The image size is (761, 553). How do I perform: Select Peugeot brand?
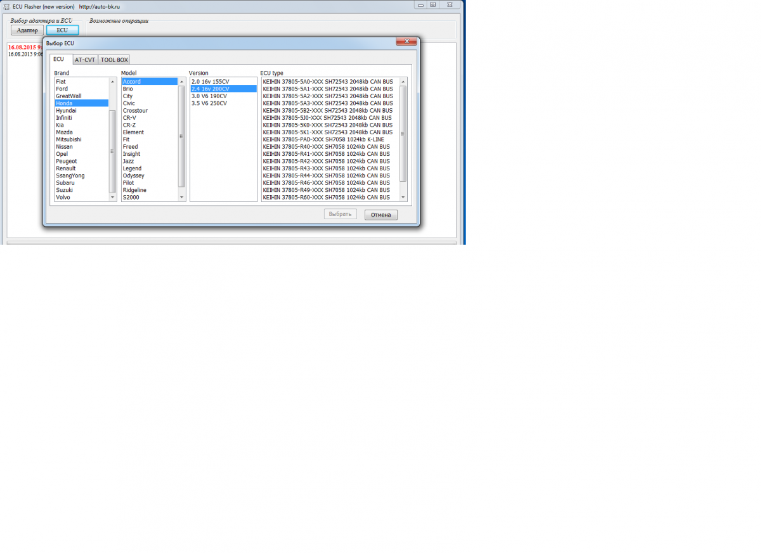[x=81, y=162]
